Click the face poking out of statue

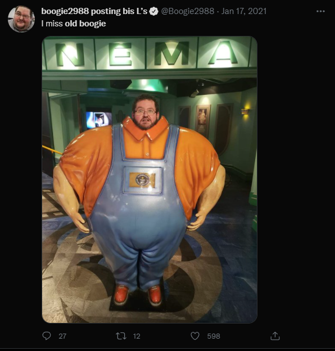(145, 113)
